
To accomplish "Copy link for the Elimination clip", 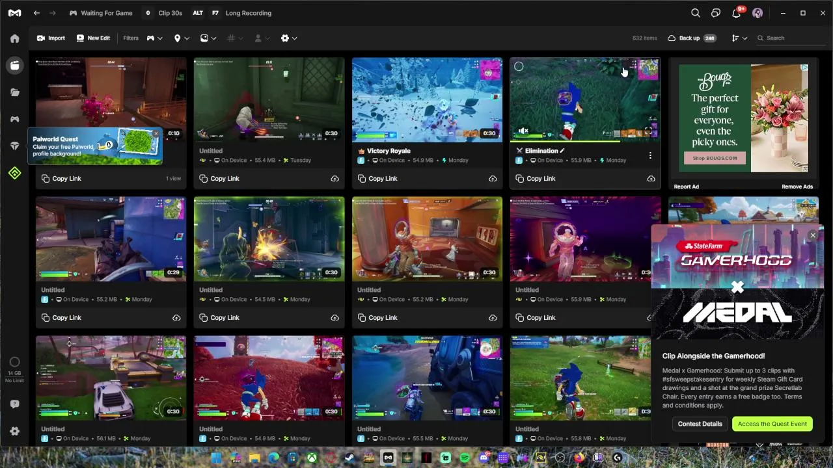I will [535, 179].
